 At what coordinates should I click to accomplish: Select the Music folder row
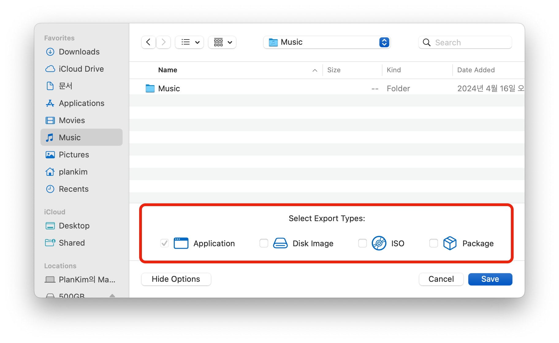pos(327,89)
